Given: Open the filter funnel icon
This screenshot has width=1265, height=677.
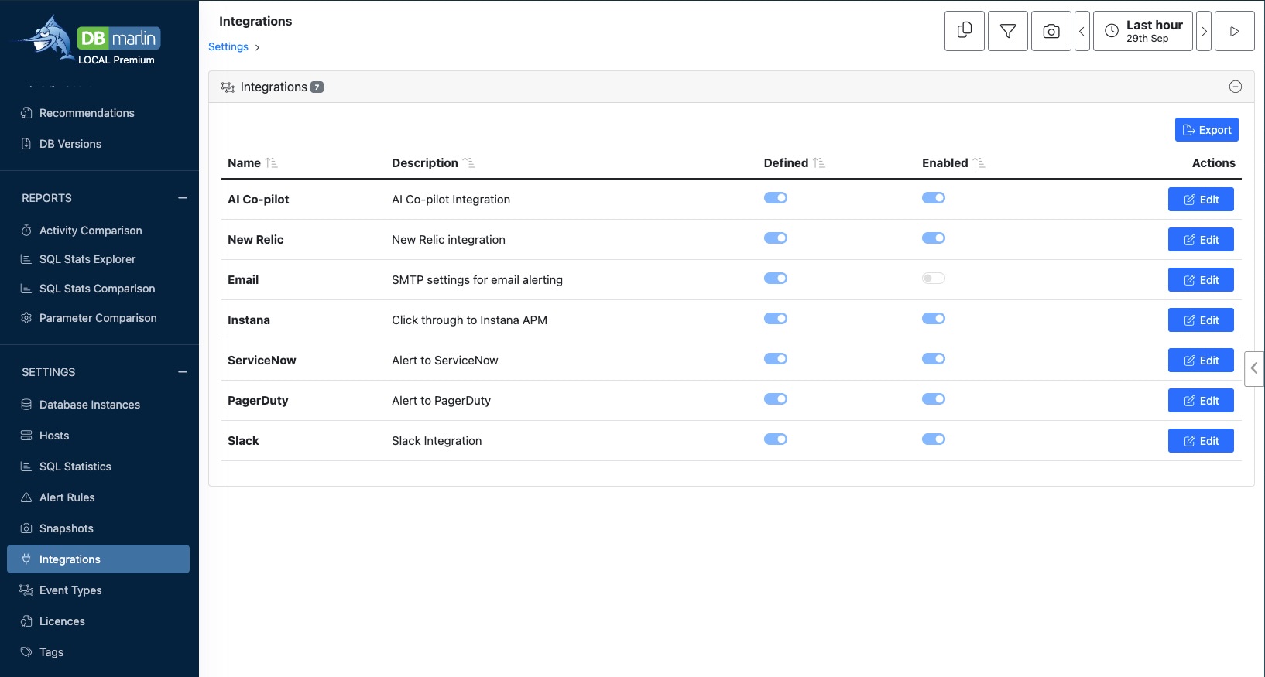Looking at the screenshot, I should click(1007, 31).
